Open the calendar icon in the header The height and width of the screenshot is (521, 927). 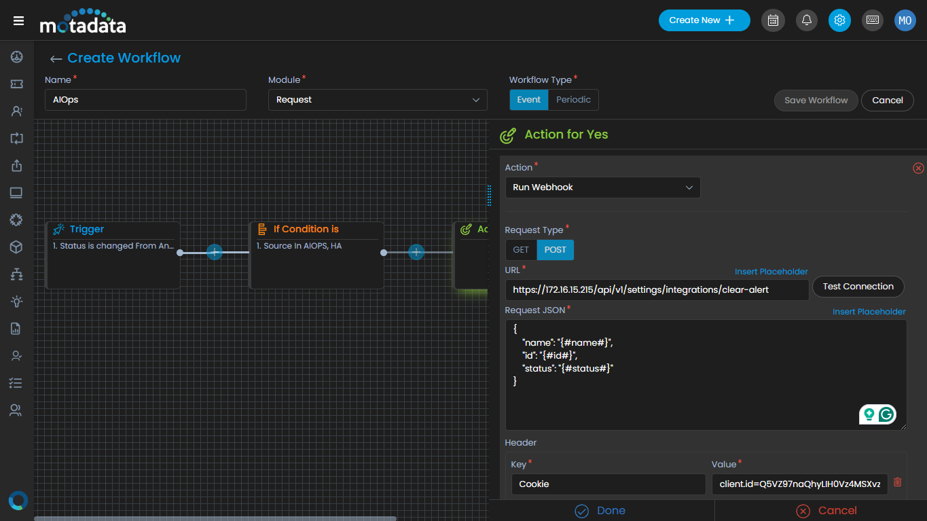tap(773, 20)
